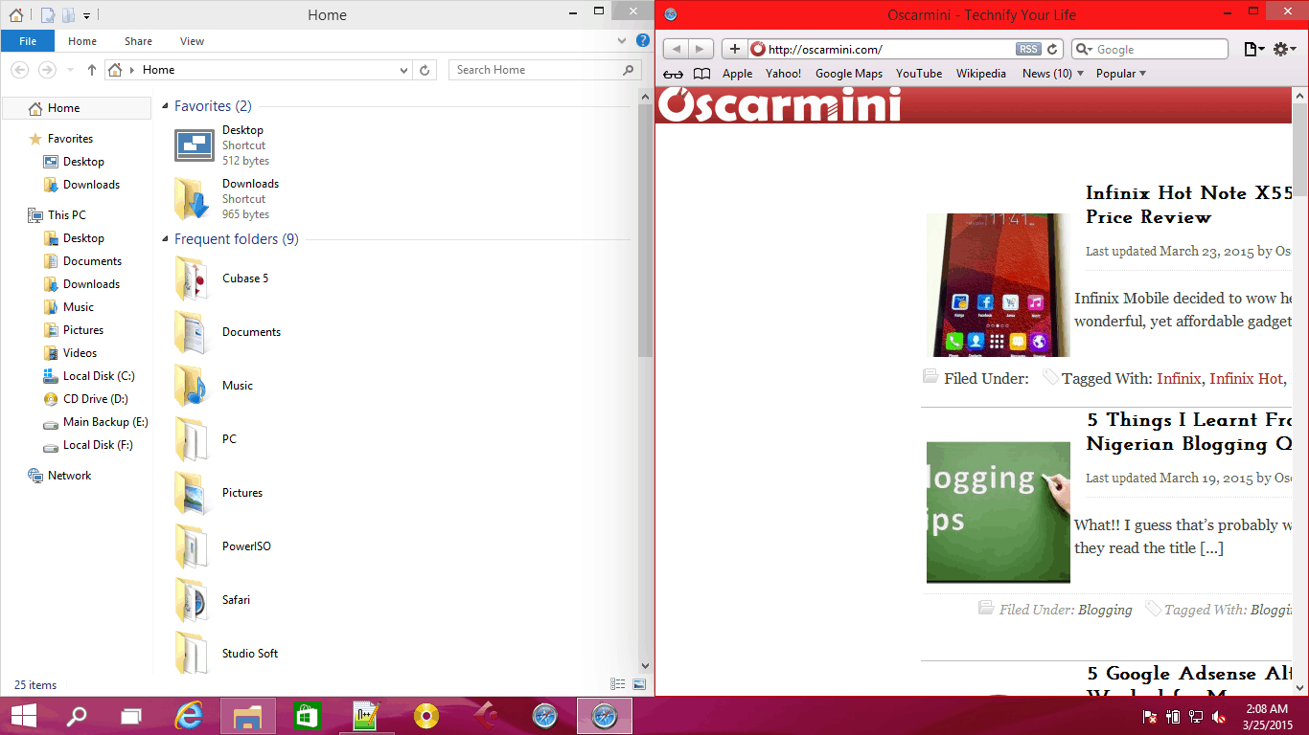Screen dimensions: 1309x735
Task: Click the Search Home input field
Action: tap(537, 70)
